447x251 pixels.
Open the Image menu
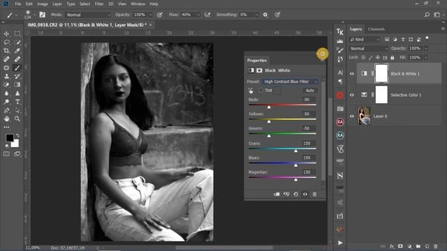(43, 4)
